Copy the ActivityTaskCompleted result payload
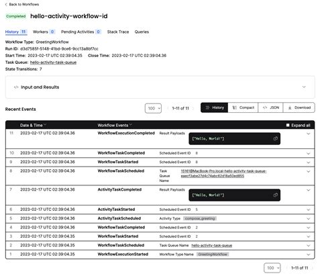 tap(276, 195)
